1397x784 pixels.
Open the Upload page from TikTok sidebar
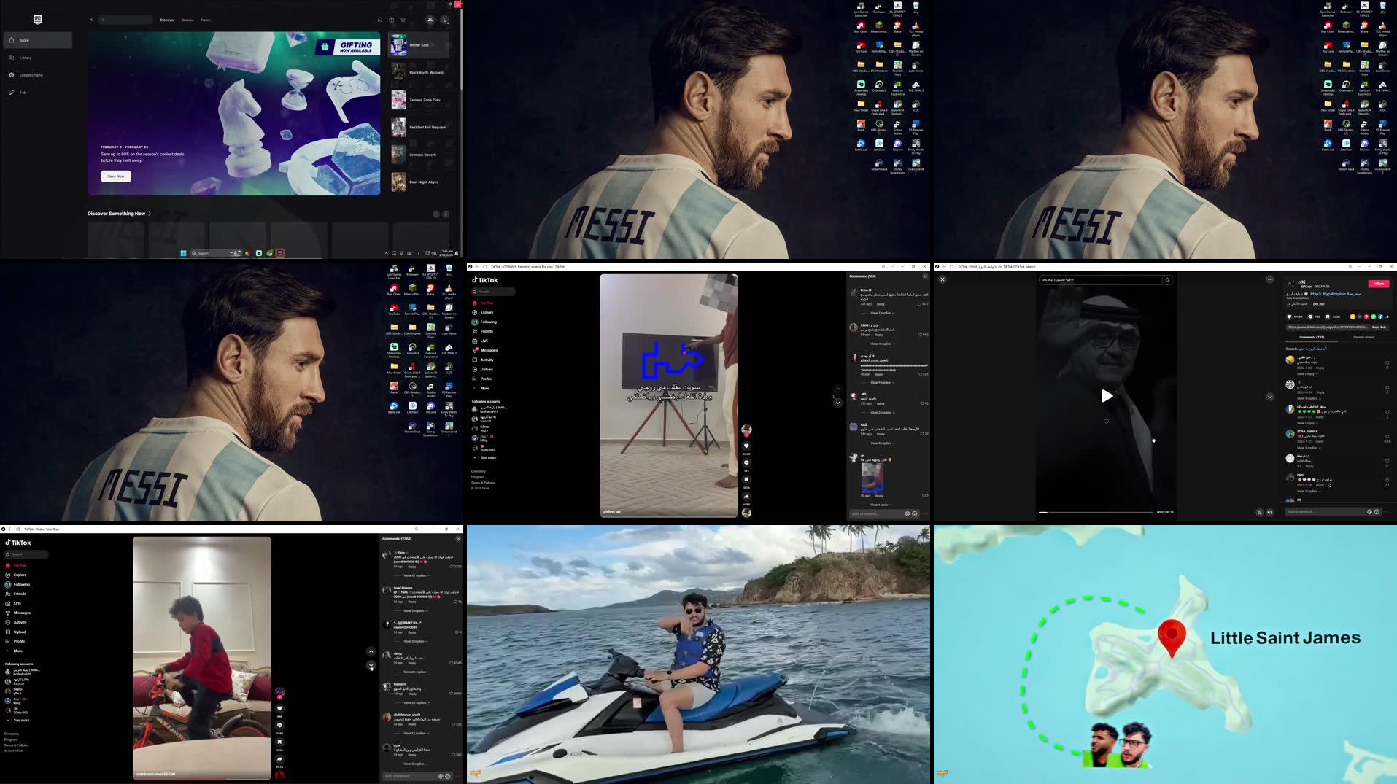[x=487, y=369]
